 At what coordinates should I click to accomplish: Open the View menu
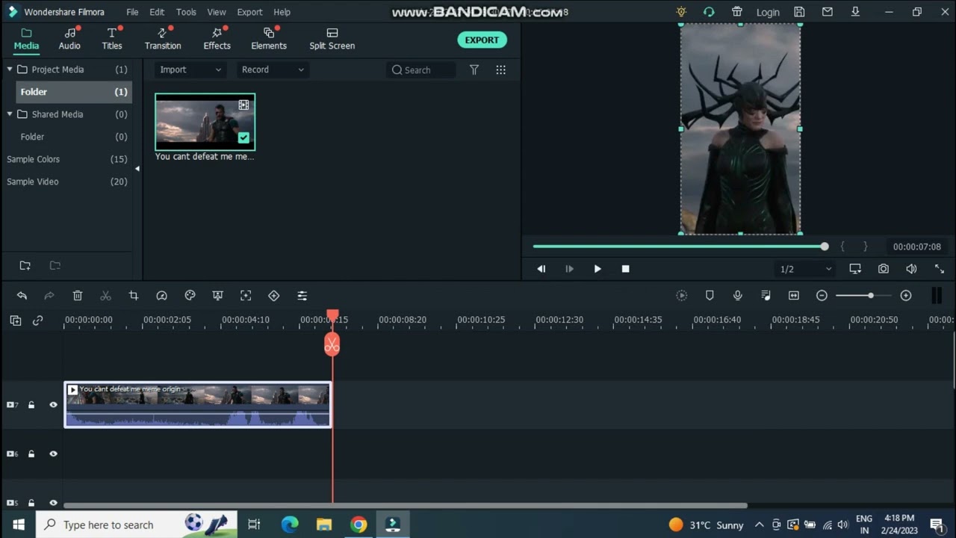click(x=217, y=12)
